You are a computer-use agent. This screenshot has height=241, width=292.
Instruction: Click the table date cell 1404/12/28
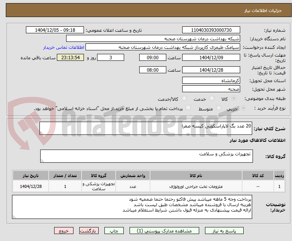[x=31, y=186]
